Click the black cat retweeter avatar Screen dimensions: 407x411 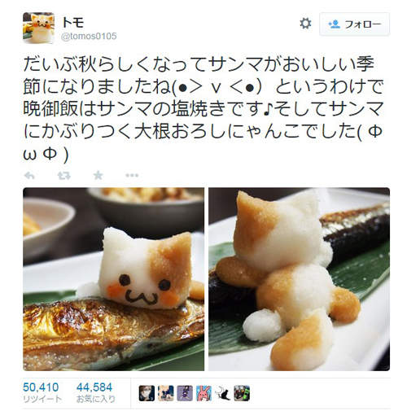coord(223,393)
